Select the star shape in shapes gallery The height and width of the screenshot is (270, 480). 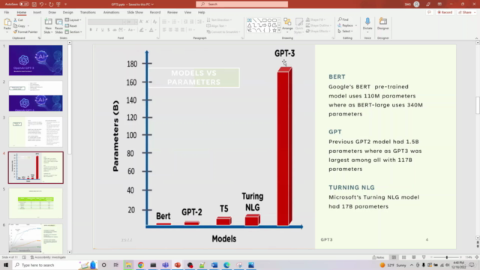click(x=274, y=30)
